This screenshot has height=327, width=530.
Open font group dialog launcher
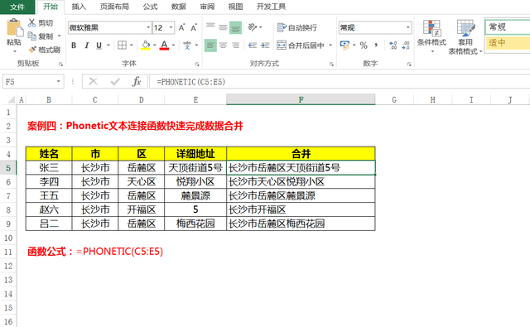[197, 64]
